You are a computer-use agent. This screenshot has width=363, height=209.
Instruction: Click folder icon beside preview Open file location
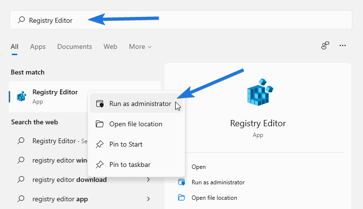tap(181, 198)
